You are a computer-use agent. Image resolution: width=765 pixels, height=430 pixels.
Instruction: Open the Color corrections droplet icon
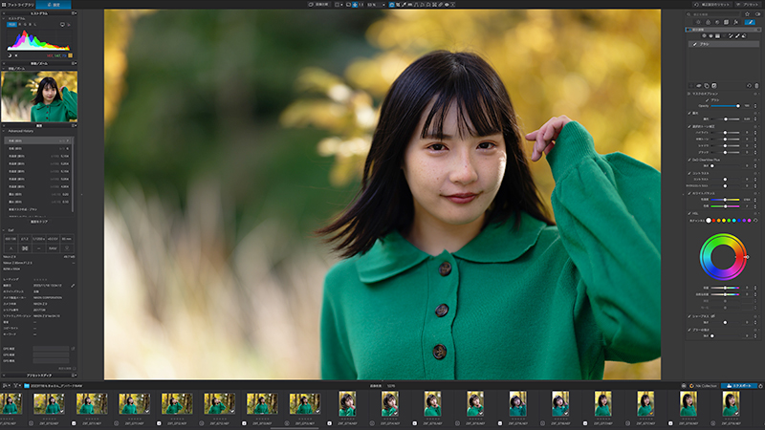click(708, 22)
